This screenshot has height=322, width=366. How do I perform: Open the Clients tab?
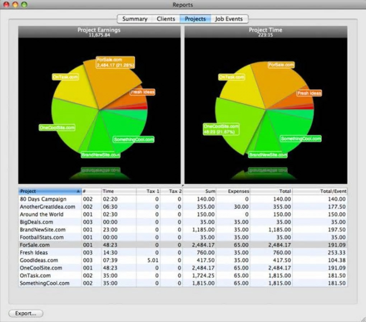click(x=166, y=19)
